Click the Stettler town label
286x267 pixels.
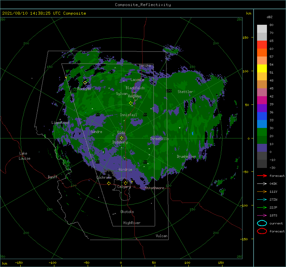coord(185,92)
